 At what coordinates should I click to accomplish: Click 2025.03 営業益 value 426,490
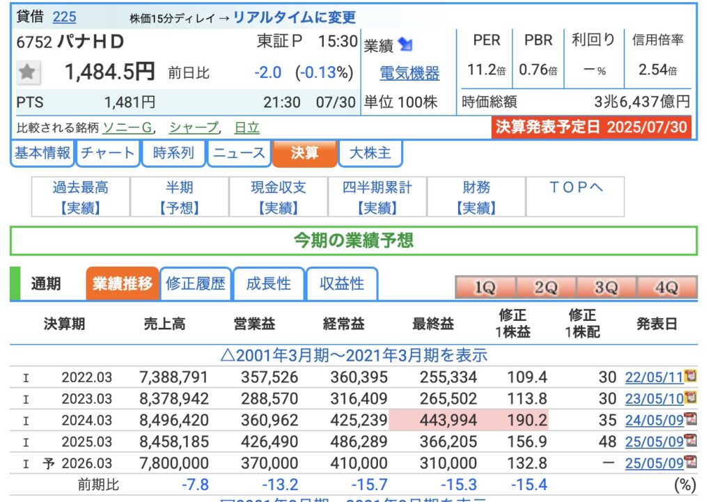(269, 441)
